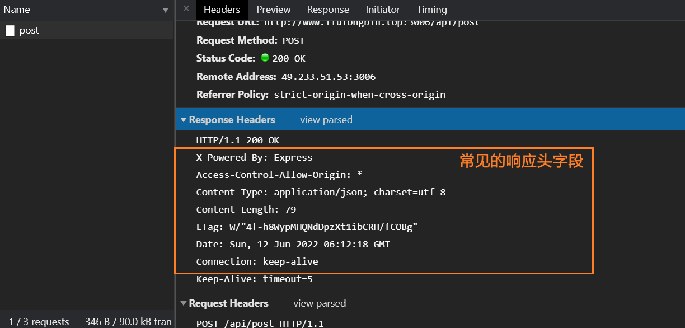
Task: Click the post request file icon
Action: pos(10,31)
